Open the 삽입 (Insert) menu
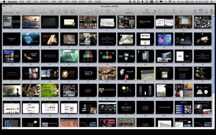 [35, 2]
